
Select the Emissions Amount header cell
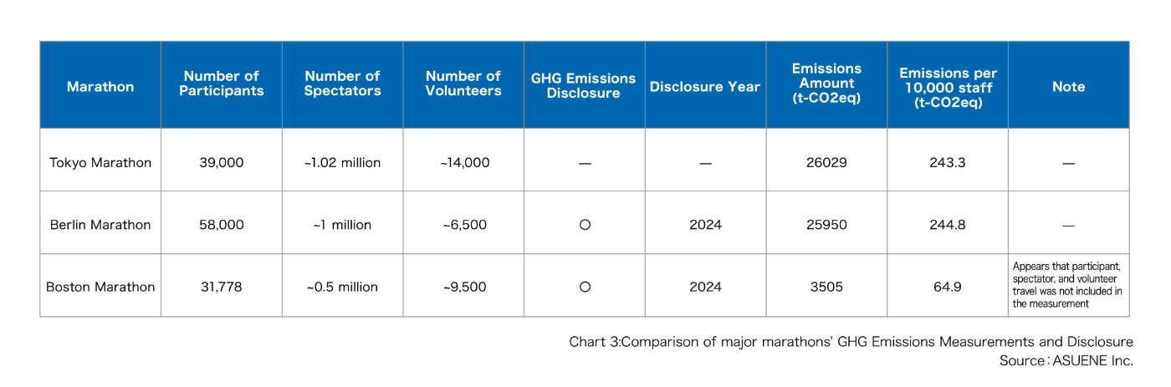[826, 84]
